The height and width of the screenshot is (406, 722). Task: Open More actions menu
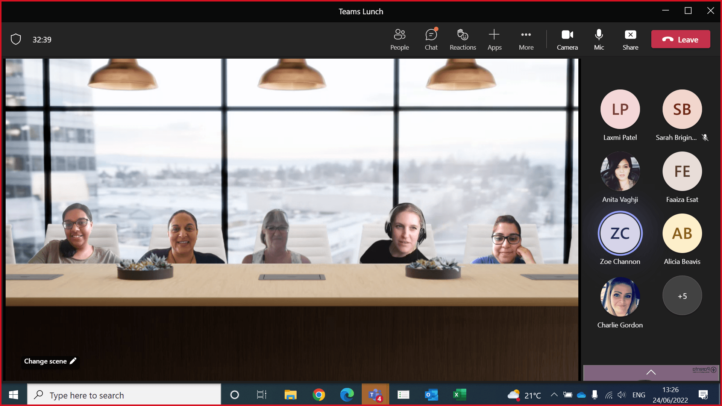click(x=526, y=39)
